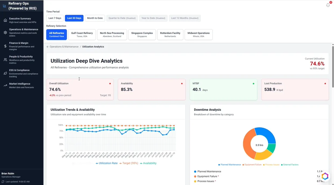Click the last updated refresh icon
Viewport: 334px width, 185px height.
pos(3,182)
